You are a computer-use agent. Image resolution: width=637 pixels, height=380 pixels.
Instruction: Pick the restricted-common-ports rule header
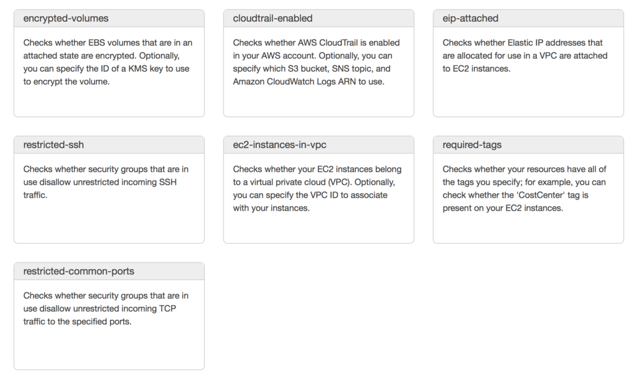pos(109,271)
